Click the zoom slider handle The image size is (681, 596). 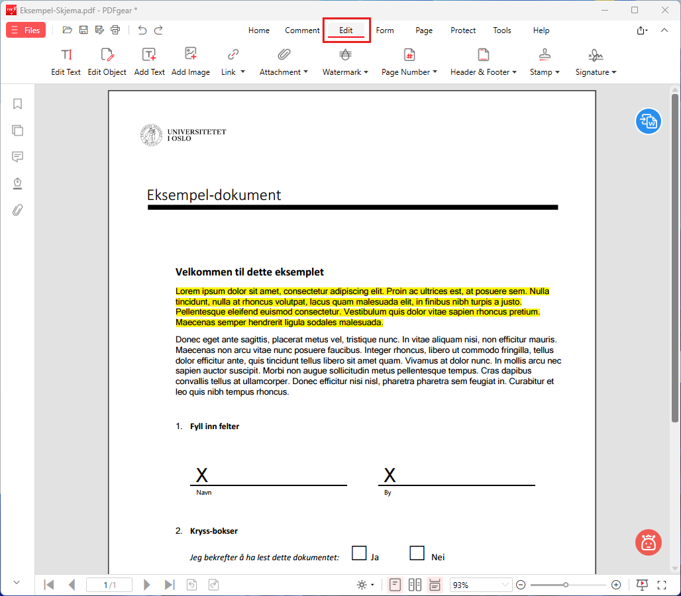pos(566,585)
